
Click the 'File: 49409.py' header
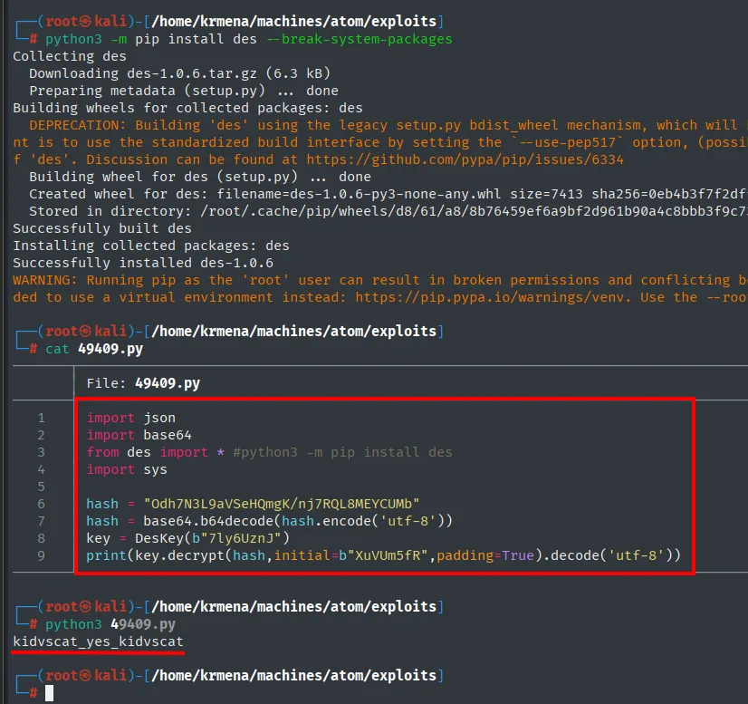pos(143,383)
